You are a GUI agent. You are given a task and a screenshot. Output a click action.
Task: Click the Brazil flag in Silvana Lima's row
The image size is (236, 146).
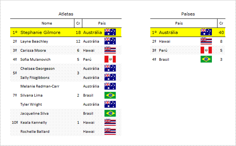point(110,95)
